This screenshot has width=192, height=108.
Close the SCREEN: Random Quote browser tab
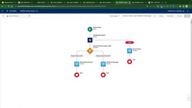[x=130, y=2]
